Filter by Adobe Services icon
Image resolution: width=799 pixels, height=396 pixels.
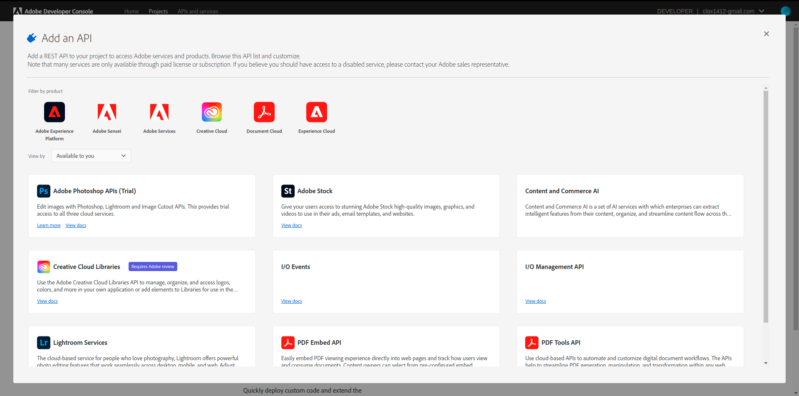coord(159,112)
